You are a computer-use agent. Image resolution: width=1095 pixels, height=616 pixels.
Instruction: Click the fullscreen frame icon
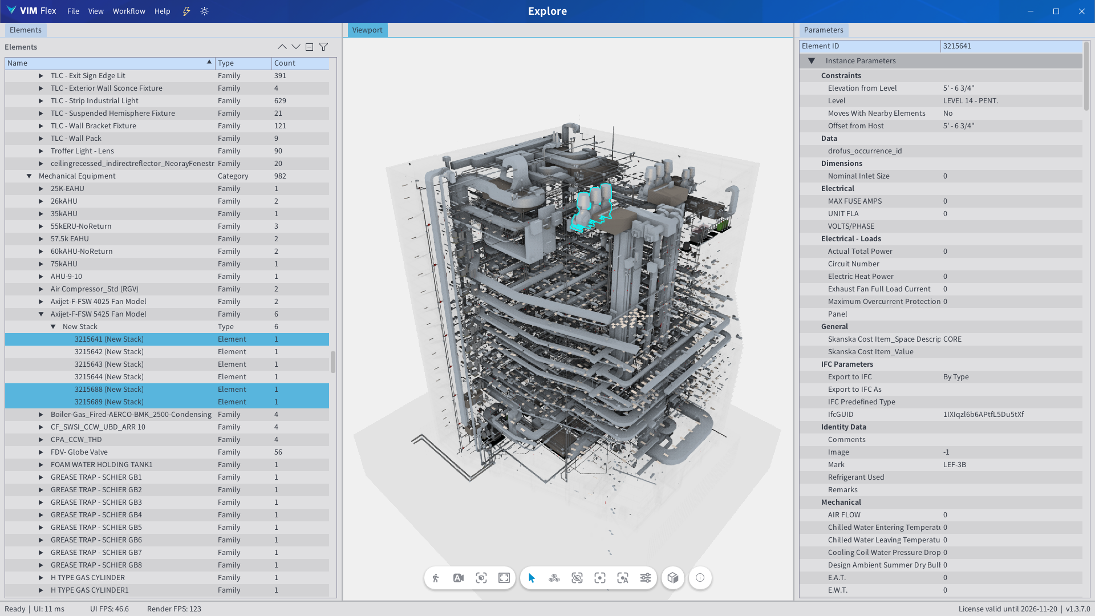click(x=504, y=578)
